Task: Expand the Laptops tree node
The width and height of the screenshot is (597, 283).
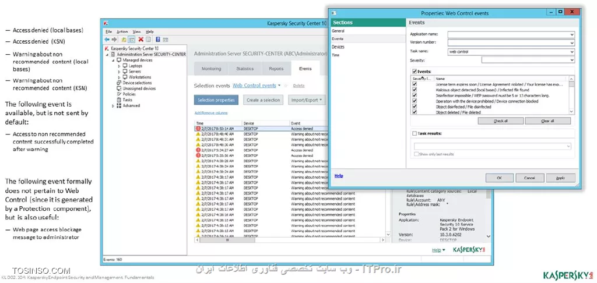Action: coord(119,66)
